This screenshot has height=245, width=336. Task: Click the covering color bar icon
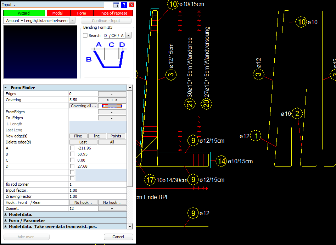112,106
